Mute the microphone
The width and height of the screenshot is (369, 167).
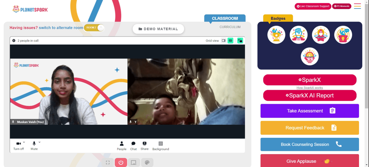click(x=34, y=146)
